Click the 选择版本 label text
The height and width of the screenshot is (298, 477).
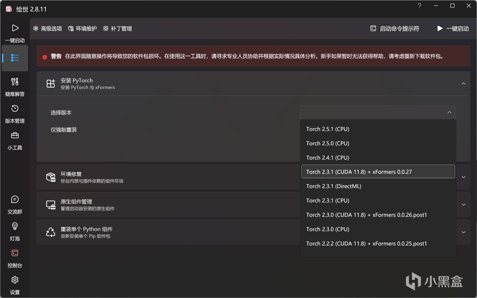point(61,112)
